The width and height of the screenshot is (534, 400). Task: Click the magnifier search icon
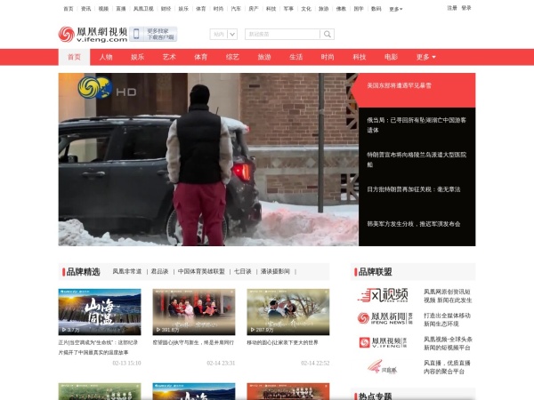tap(327, 34)
